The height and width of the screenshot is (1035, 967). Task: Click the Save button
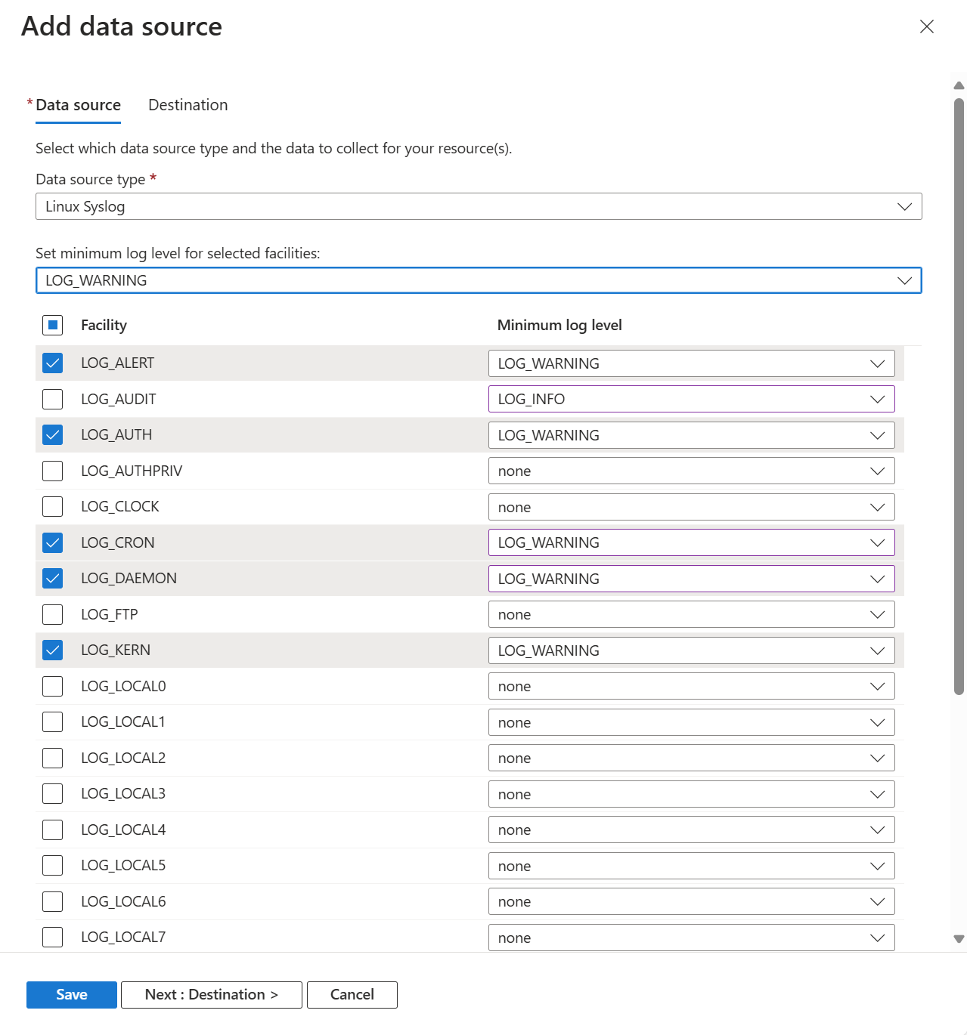click(x=72, y=994)
